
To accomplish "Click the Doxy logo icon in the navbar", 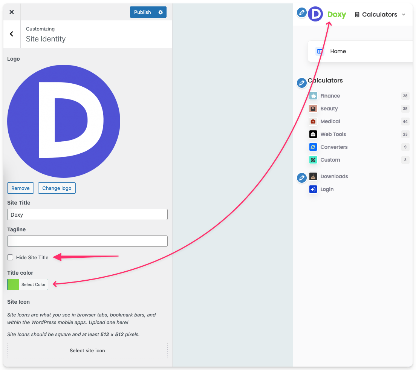I will [315, 14].
